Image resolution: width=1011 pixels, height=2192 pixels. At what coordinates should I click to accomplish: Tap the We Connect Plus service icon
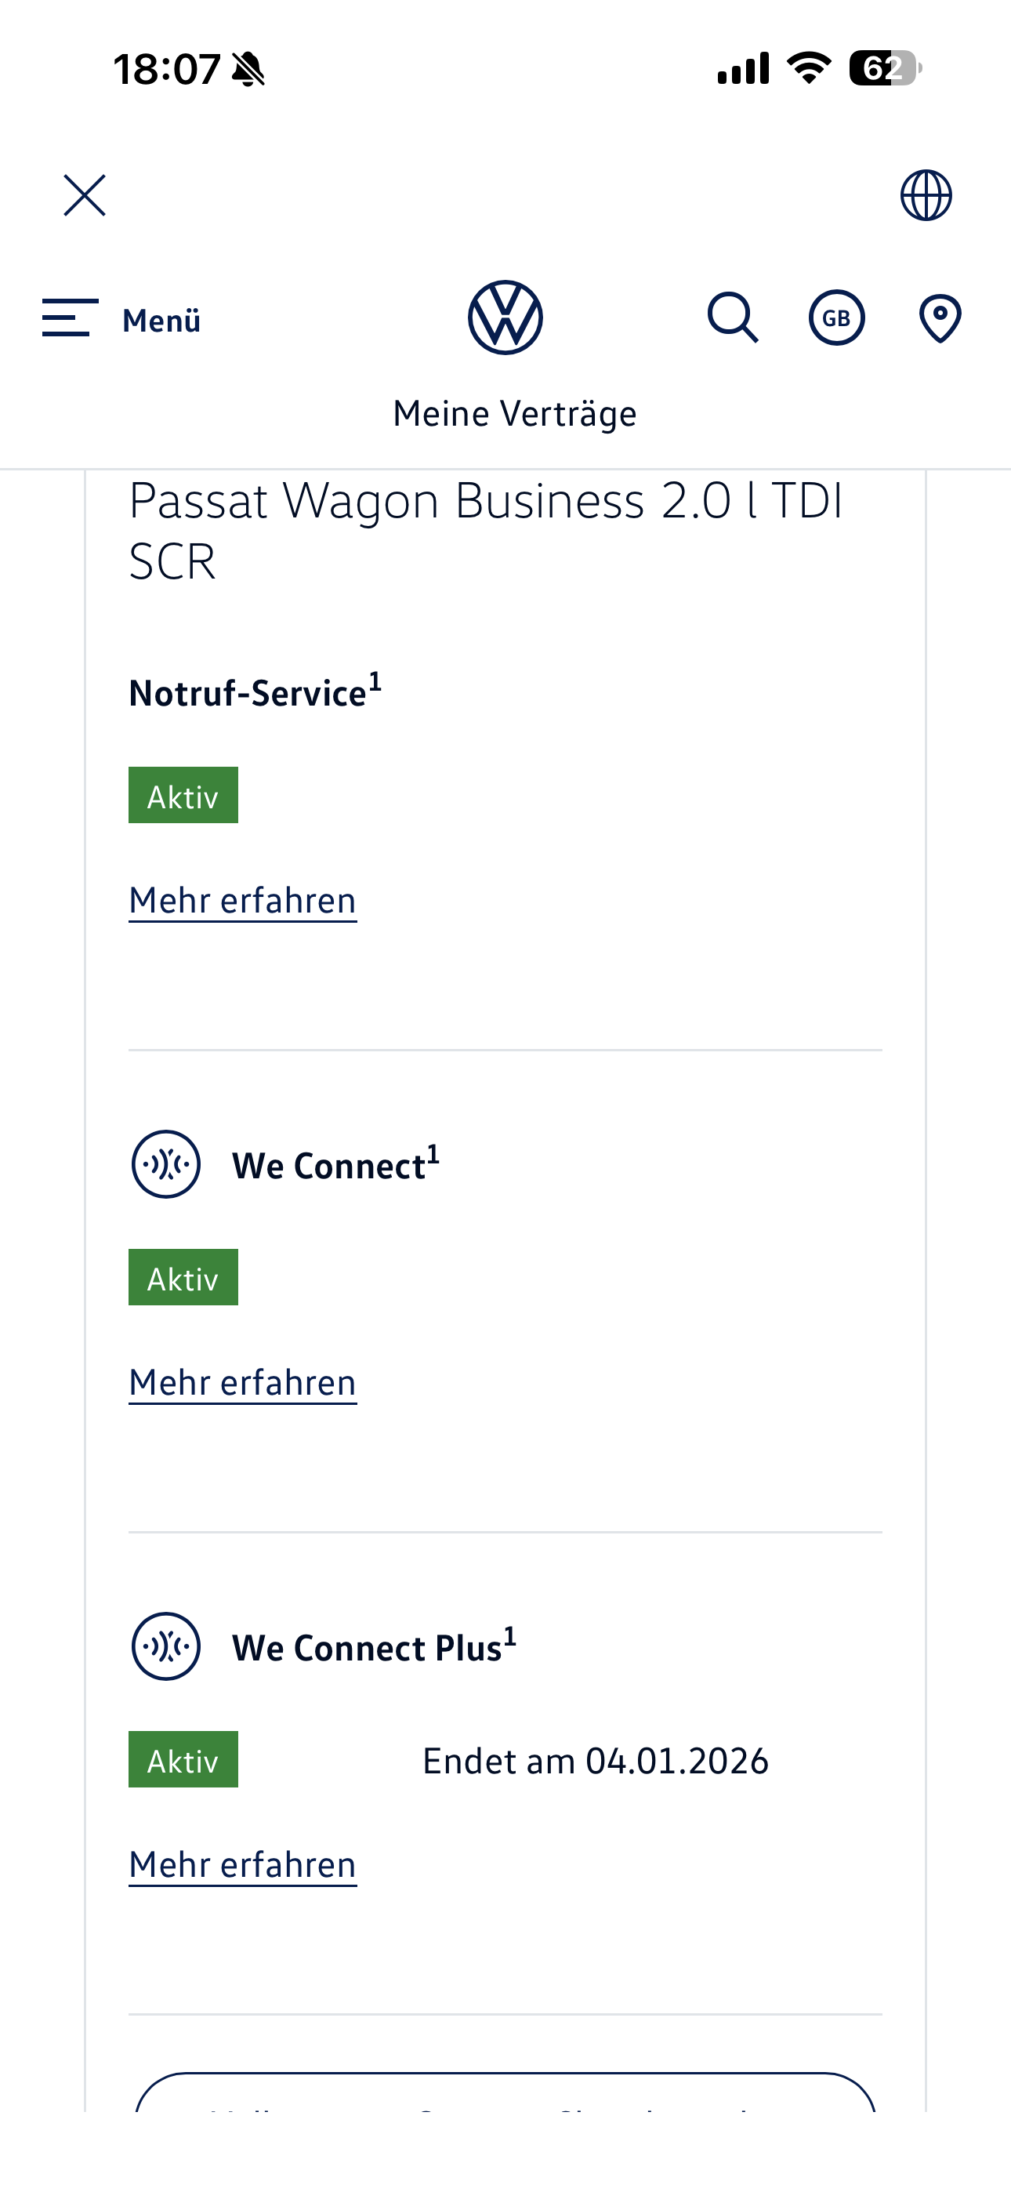166,1646
